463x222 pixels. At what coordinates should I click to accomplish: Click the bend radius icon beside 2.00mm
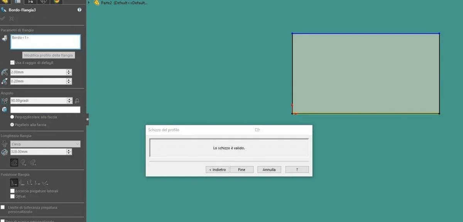click(5, 72)
